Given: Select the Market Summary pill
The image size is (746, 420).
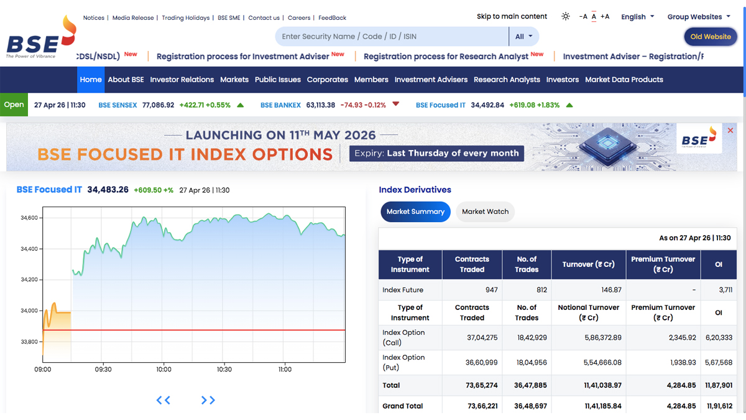Looking at the screenshot, I should point(415,212).
